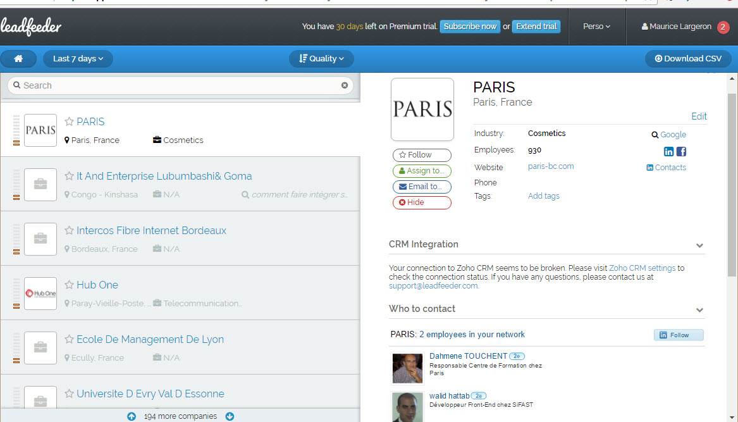Load more companies with down arrow
Image resolution: width=738 pixels, height=422 pixels.
230,416
